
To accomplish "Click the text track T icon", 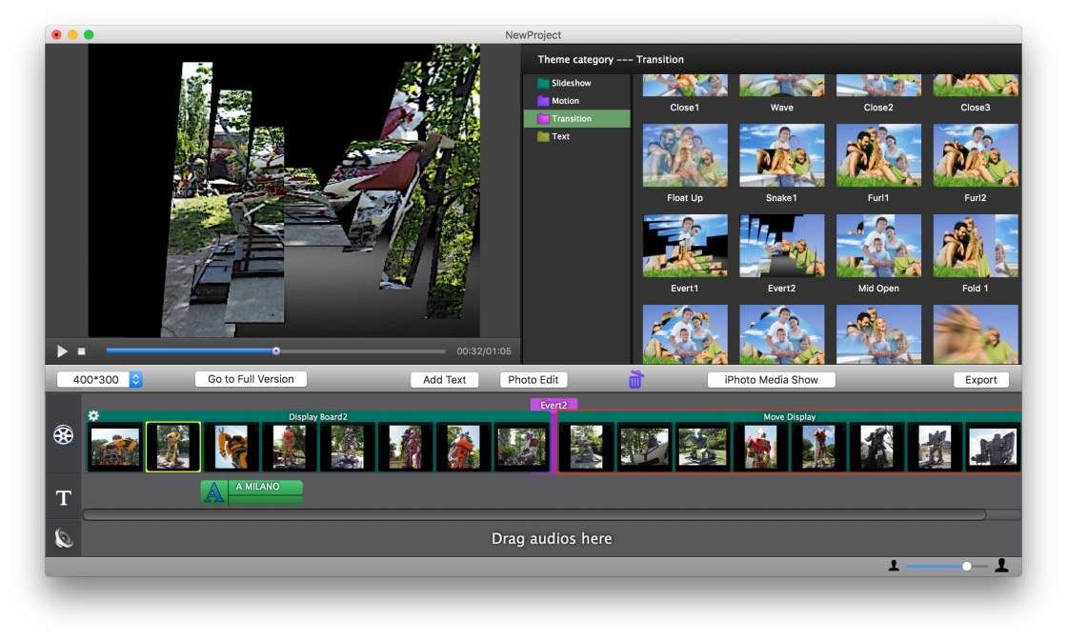I will 63,498.
